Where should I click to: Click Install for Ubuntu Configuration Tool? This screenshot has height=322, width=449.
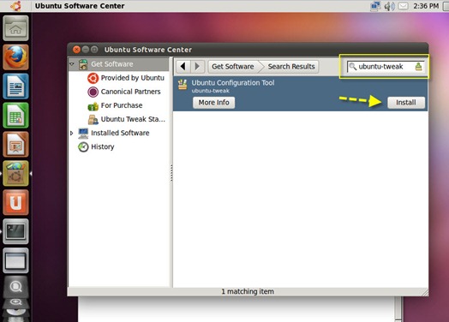(406, 103)
